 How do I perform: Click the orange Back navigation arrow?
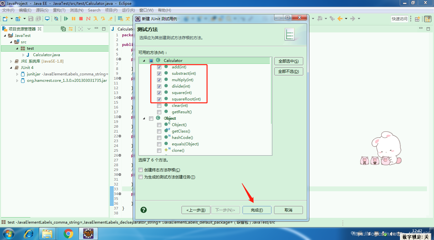340,19
